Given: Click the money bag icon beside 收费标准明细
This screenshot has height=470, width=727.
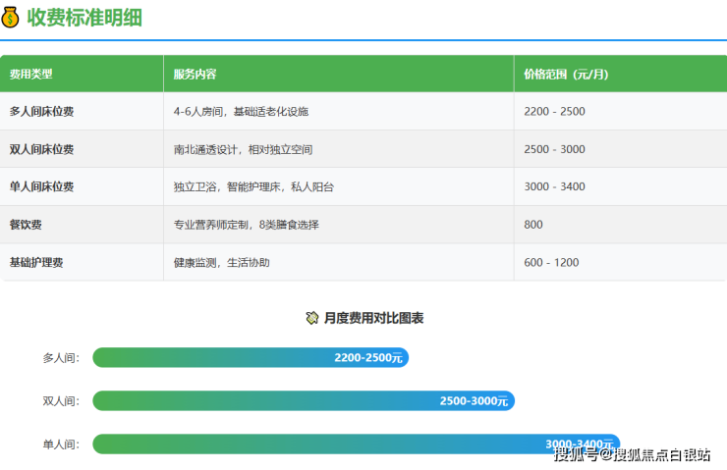Looking at the screenshot, I should coord(11,17).
